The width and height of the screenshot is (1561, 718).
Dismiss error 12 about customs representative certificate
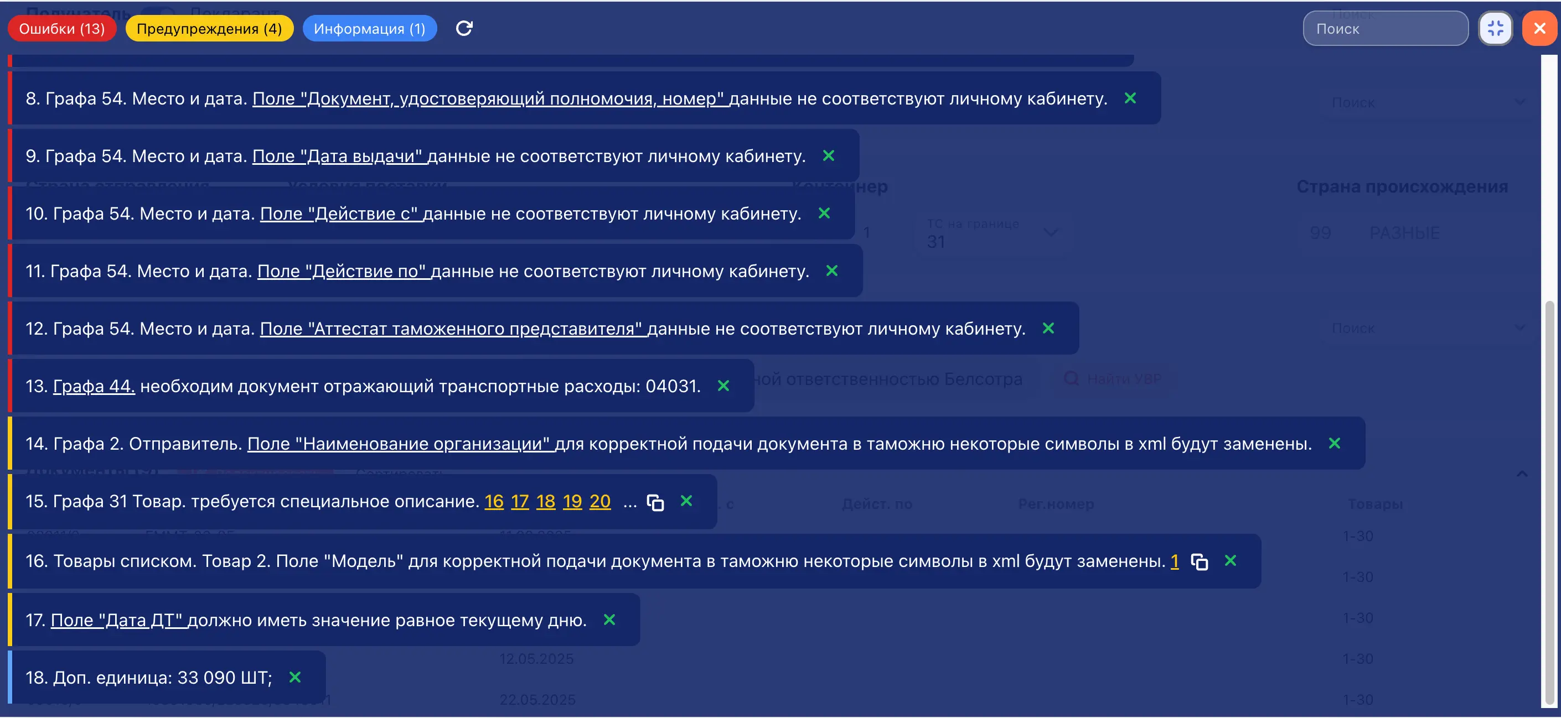pos(1050,328)
